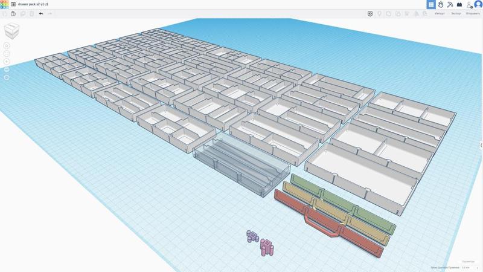Viewport: 483px width, 272px height.
Task: Click the Ungroup shapes icon
Action: point(398,13)
